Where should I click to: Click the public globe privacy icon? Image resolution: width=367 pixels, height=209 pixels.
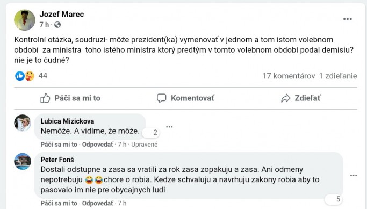pyautogui.click(x=57, y=25)
